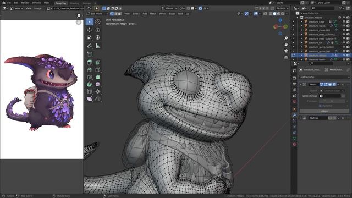The image size is (352, 198).
Task: Switch to solid viewport shading
Action: click(274, 14)
